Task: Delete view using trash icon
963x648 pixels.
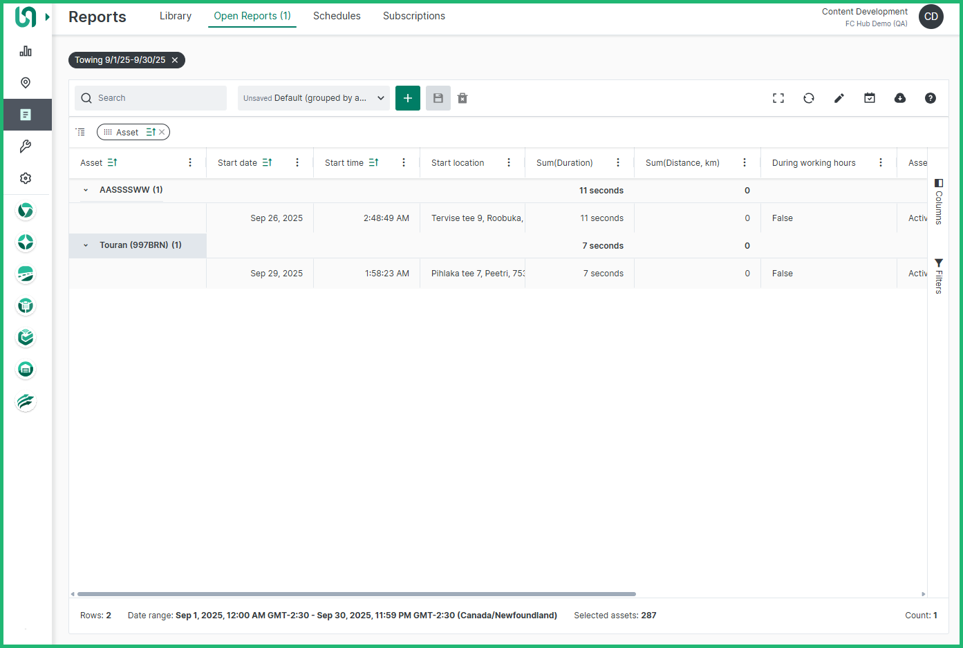Action: [462, 98]
